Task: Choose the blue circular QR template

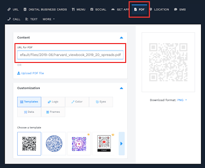Action: coord(54,144)
